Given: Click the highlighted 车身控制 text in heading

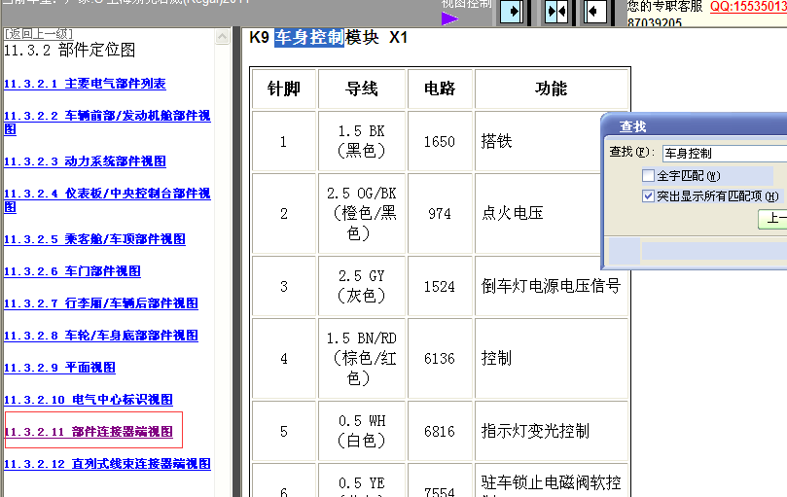Looking at the screenshot, I should point(309,38).
